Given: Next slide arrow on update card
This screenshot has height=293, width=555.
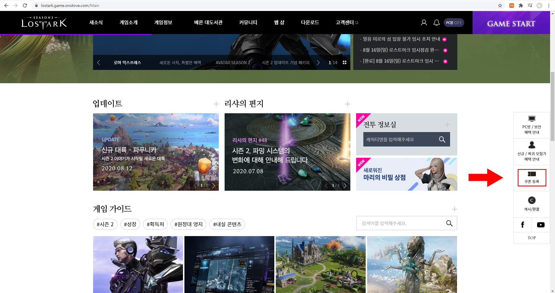Looking at the screenshot, I should (x=214, y=186).
